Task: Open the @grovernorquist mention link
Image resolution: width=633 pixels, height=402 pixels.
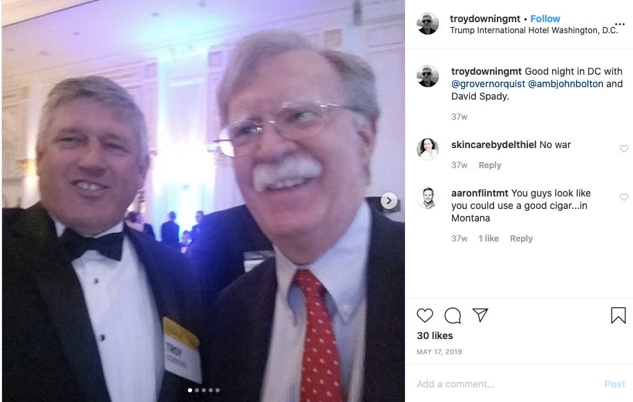Action: (x=488, y=84)
